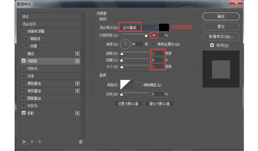Image resolution: width=258 pixels, height=151 pixels.
Task: Click the 阻塞 slider handle
Action: (x=122, y=60)
